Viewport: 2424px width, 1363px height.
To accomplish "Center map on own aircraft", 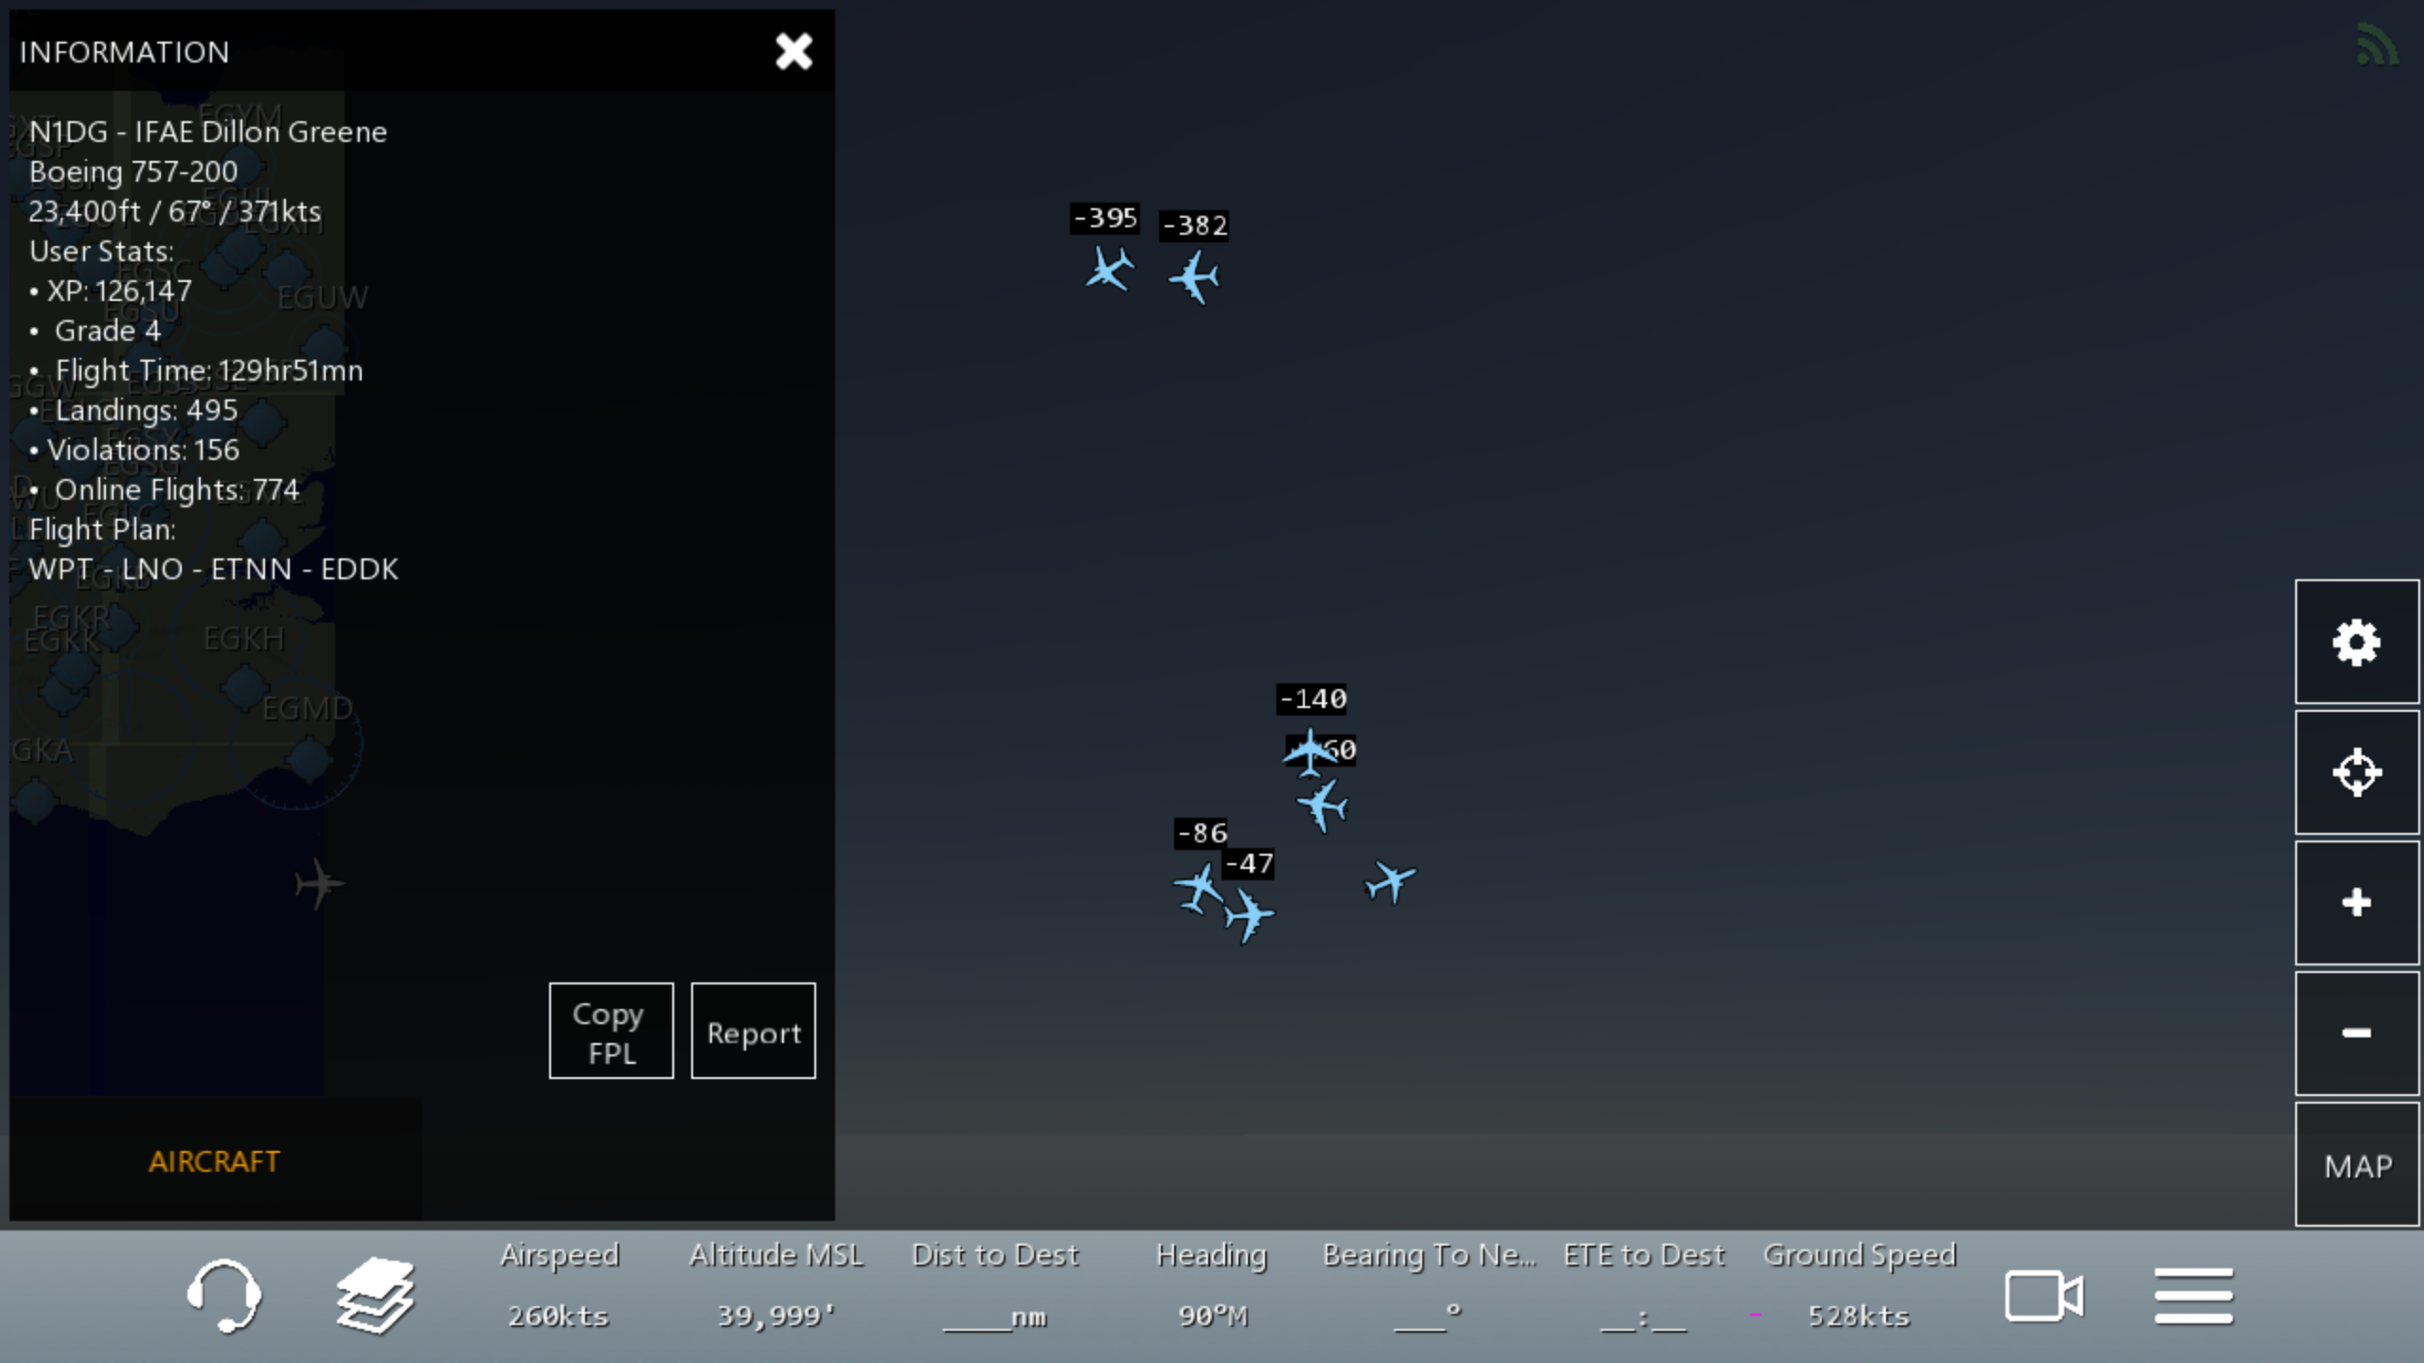I will point(2356,772).
